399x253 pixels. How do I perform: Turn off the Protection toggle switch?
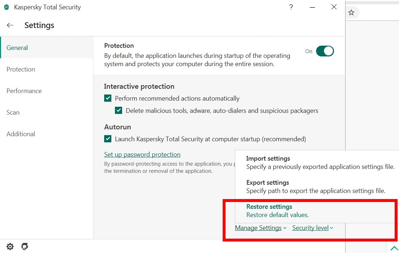point(325,51)
